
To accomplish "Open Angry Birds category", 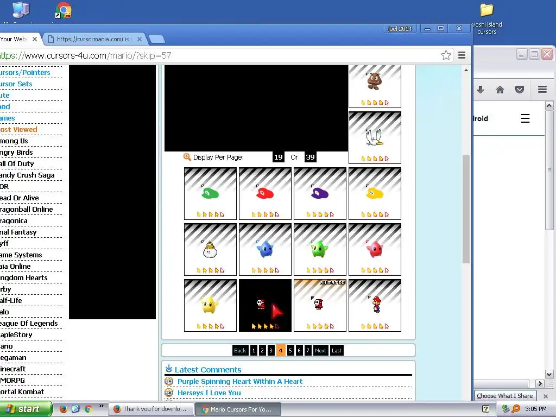I will point(16,152).
